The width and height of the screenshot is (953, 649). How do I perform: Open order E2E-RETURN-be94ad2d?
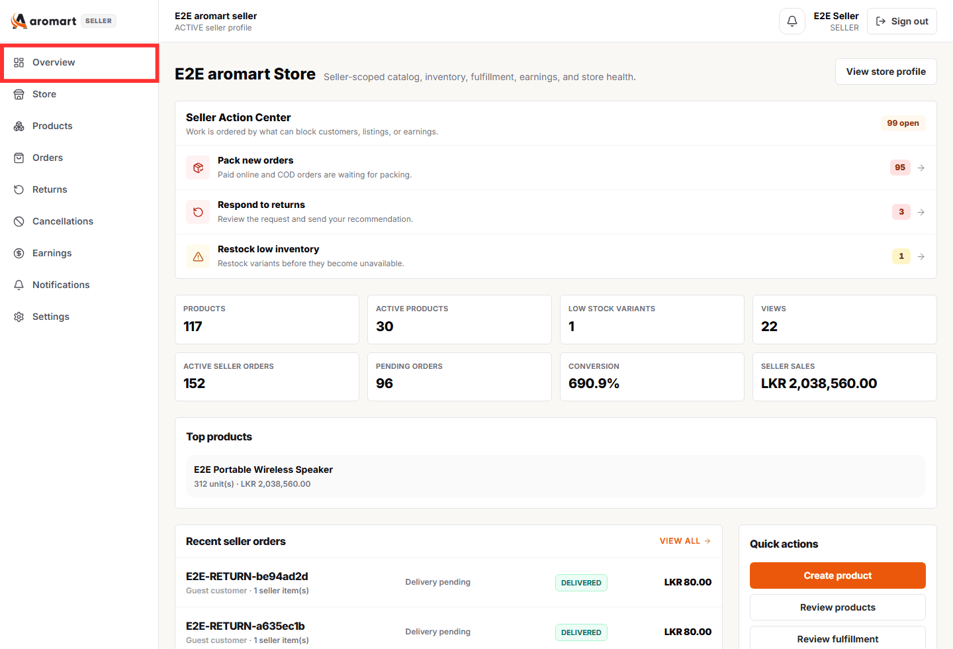point(449,582)
